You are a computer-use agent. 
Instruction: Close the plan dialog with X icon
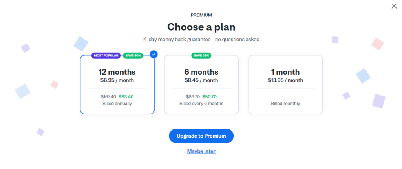click(x=394, y=6)
